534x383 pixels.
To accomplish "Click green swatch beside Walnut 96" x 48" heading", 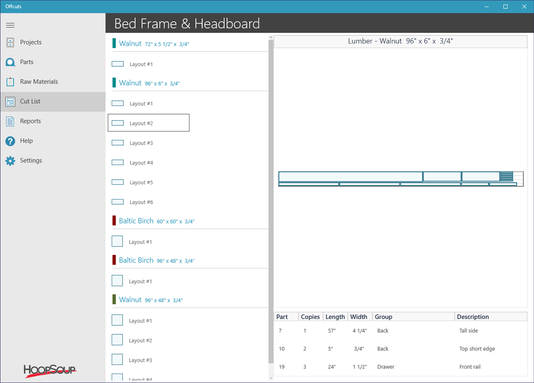I will pyautogui.click(x=114, y=300).
